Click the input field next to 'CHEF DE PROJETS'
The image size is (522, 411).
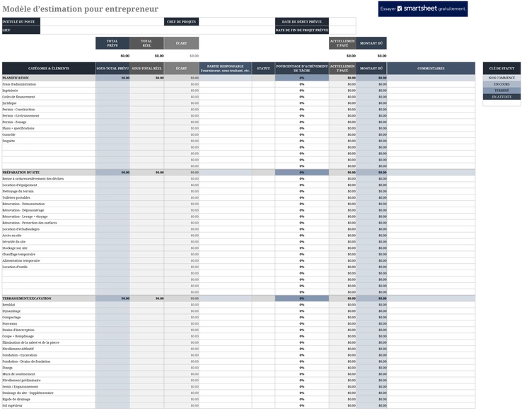pos(237,22)
